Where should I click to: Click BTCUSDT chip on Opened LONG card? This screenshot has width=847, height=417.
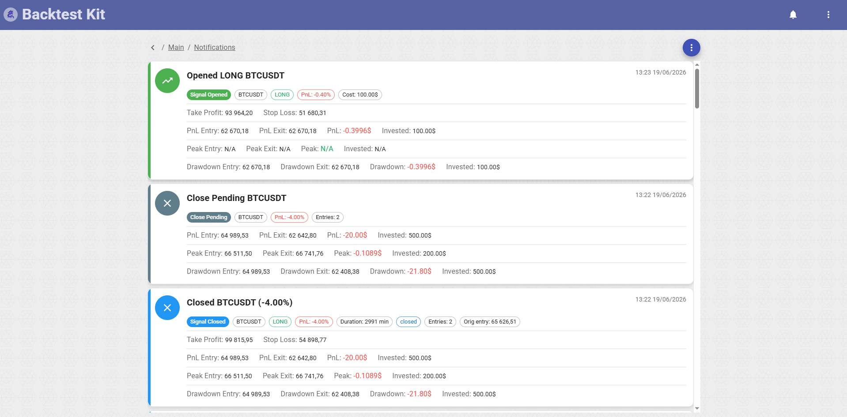click(x=251, y=95)
